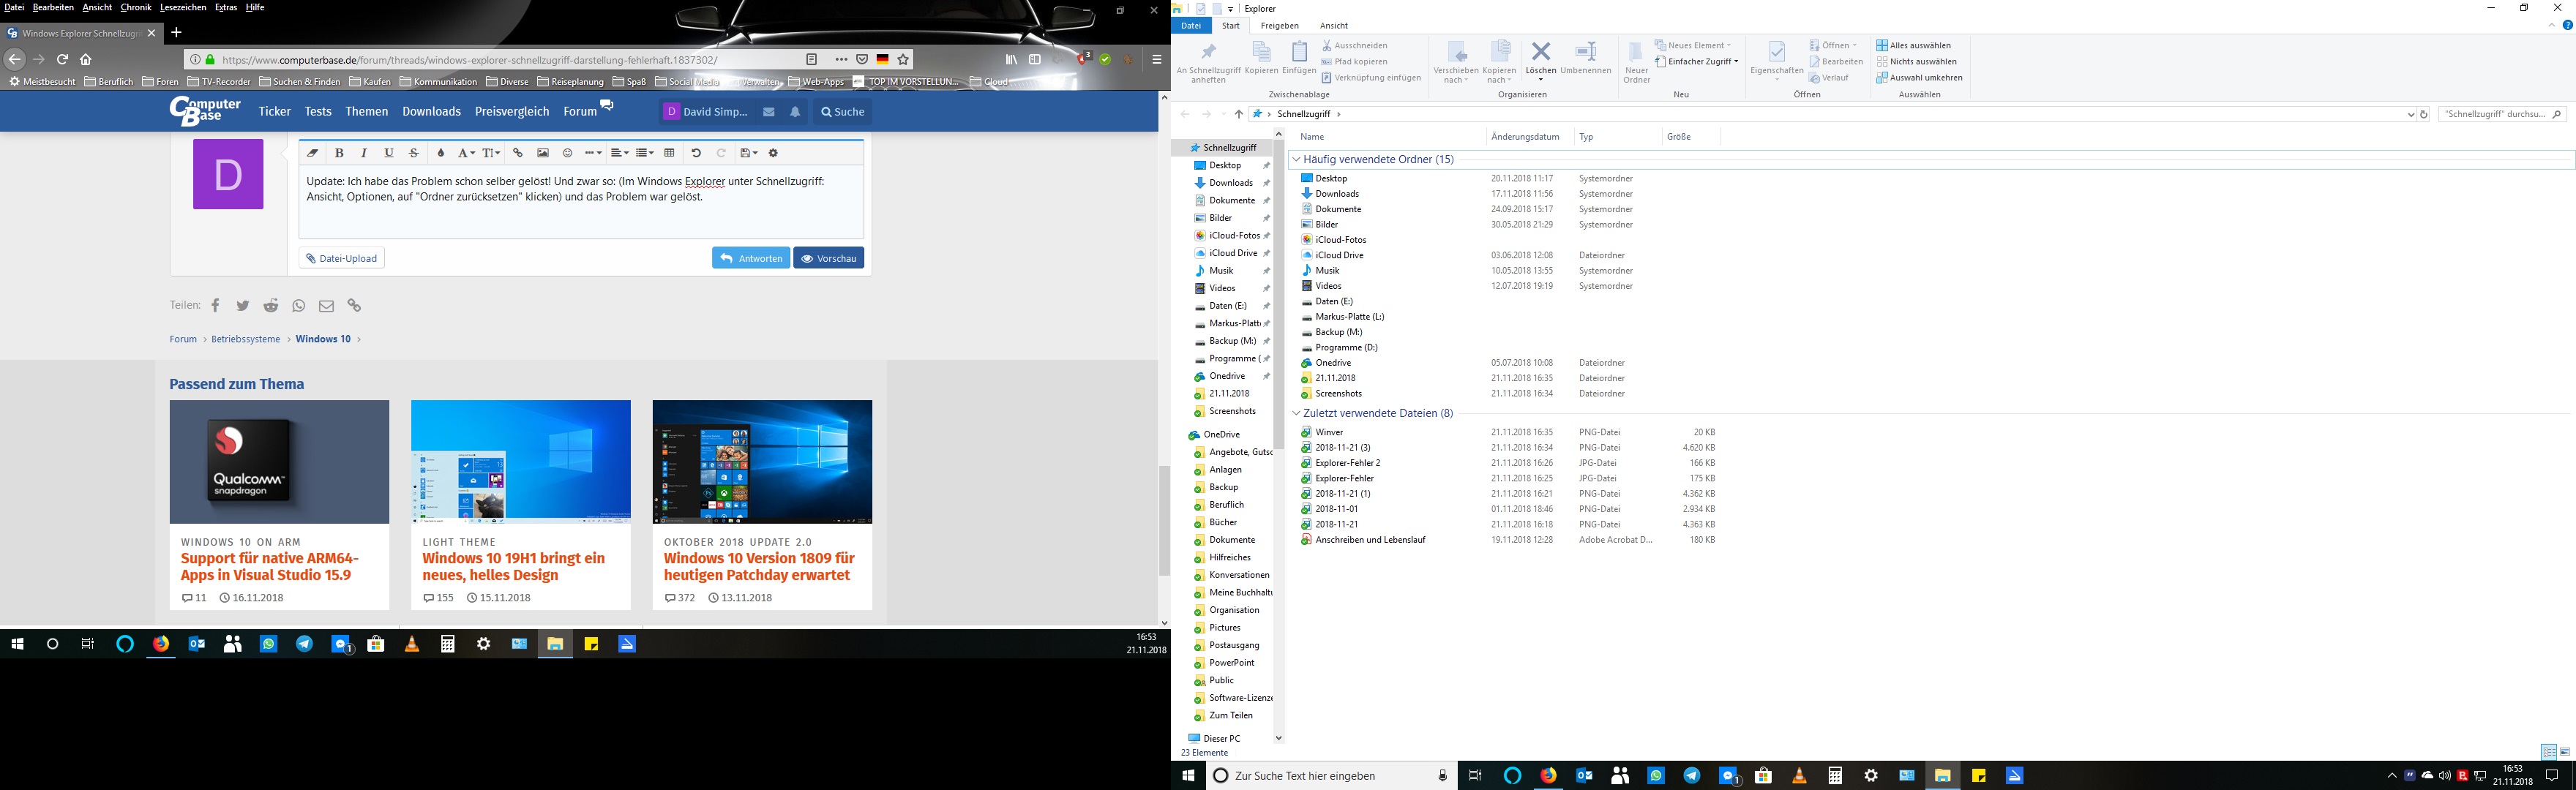Image resolution: width=2576 pixels, height=790 pixels.
Task: Click the Antworten button
Action: click(x=751, y=258)
